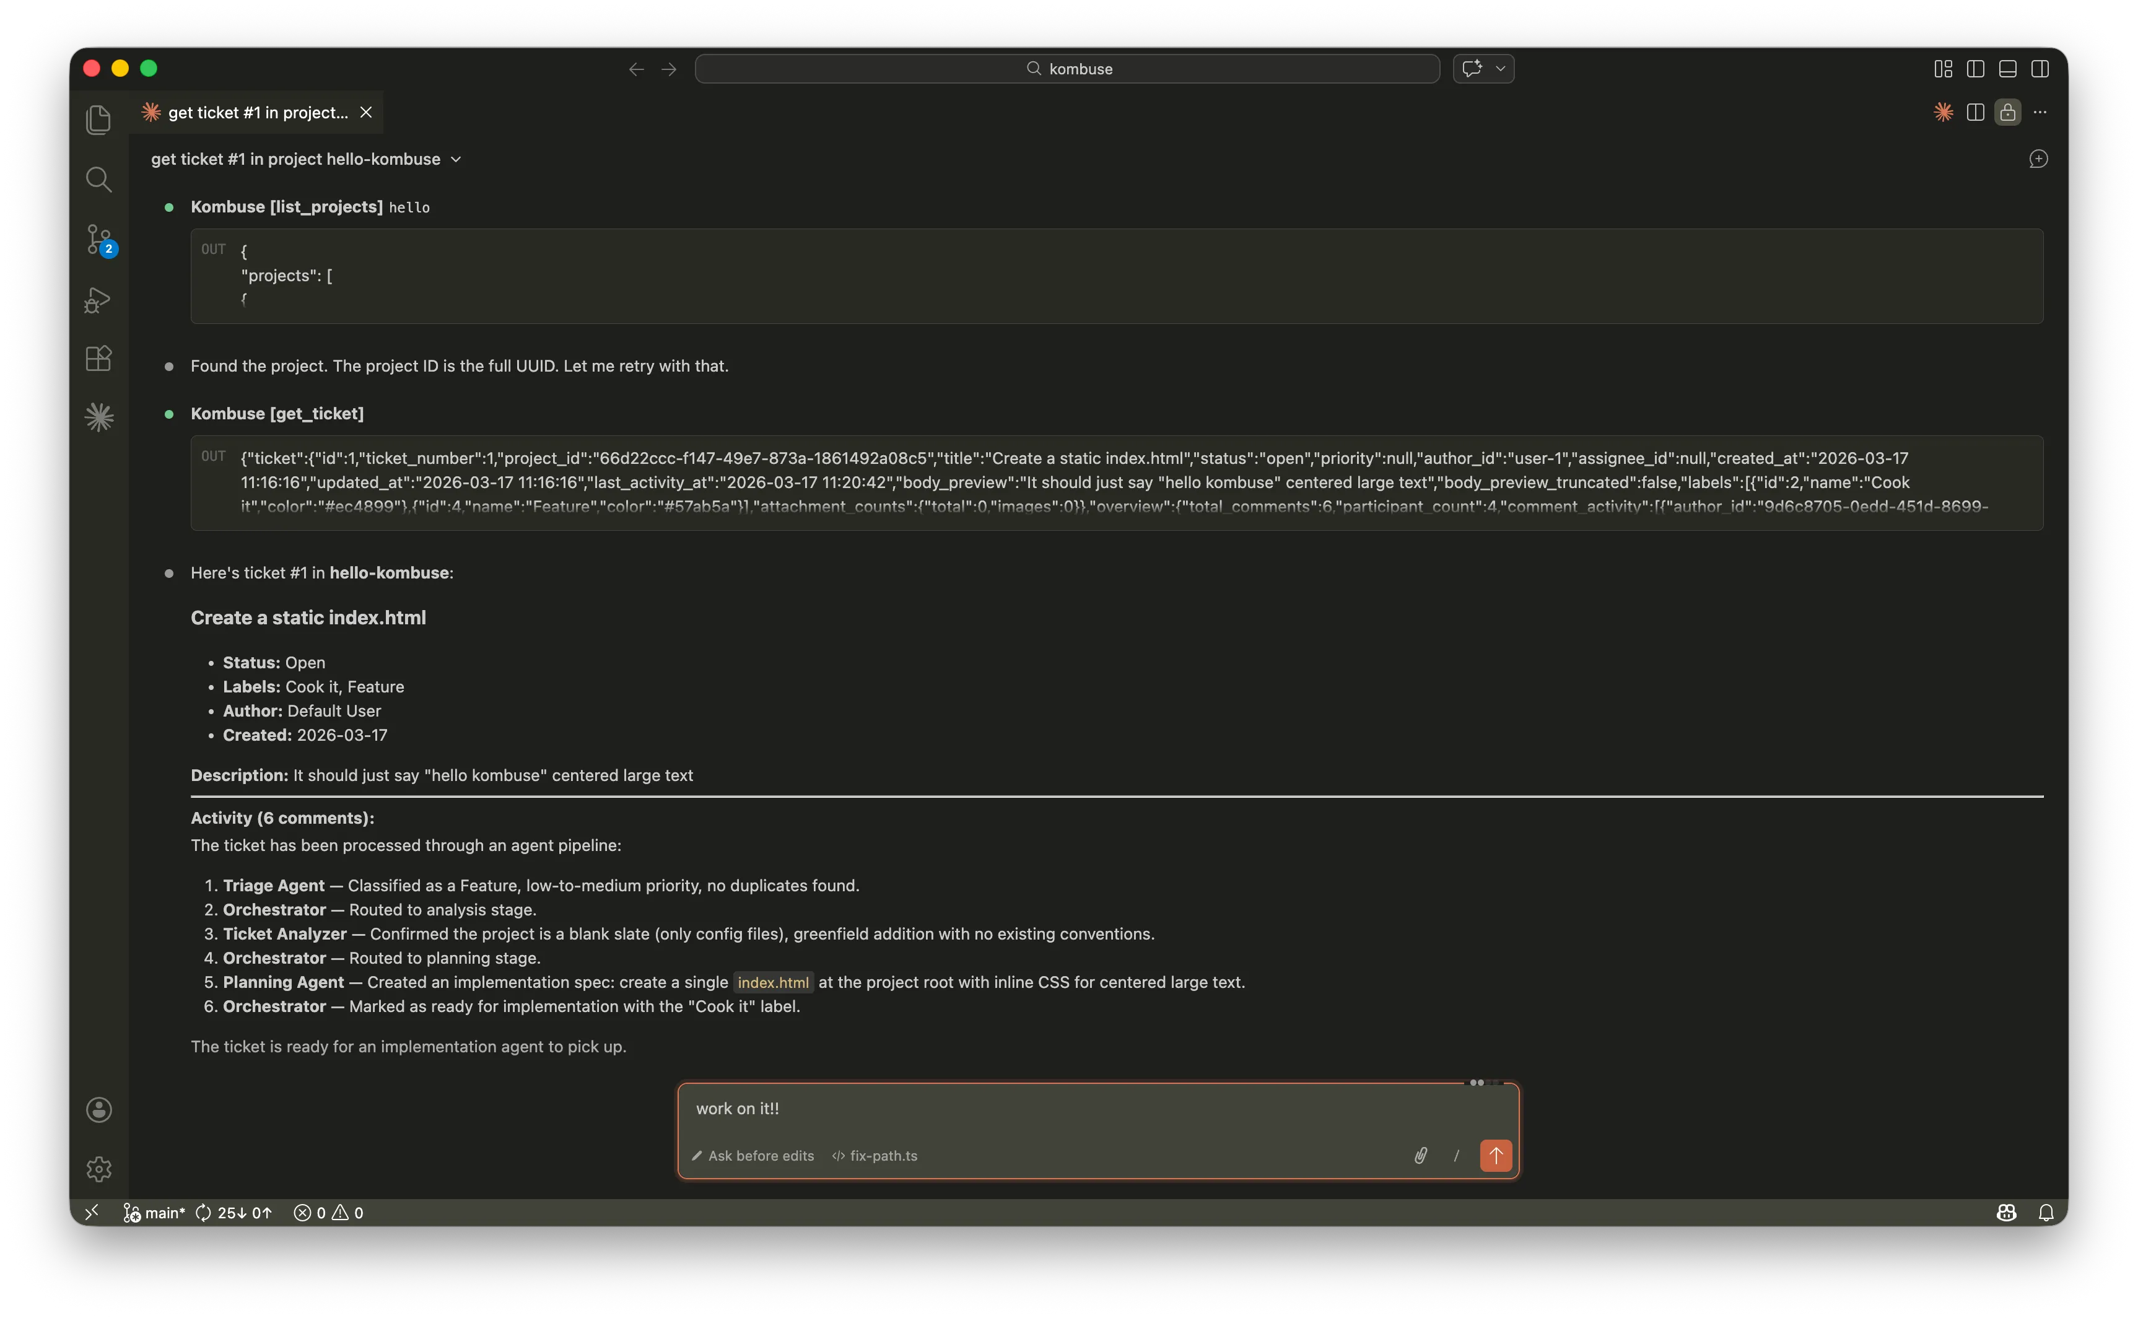Click the Claude icon in editor actions

pyautogui.click(x=1943, y=111)
